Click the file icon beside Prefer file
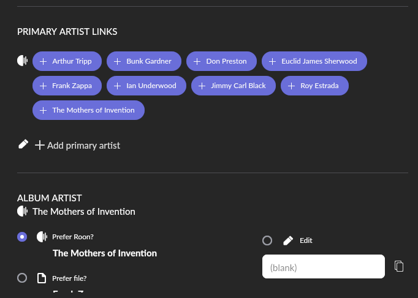Image resolution: width=418 pixels, height=298 pixels. click(42, 278)
